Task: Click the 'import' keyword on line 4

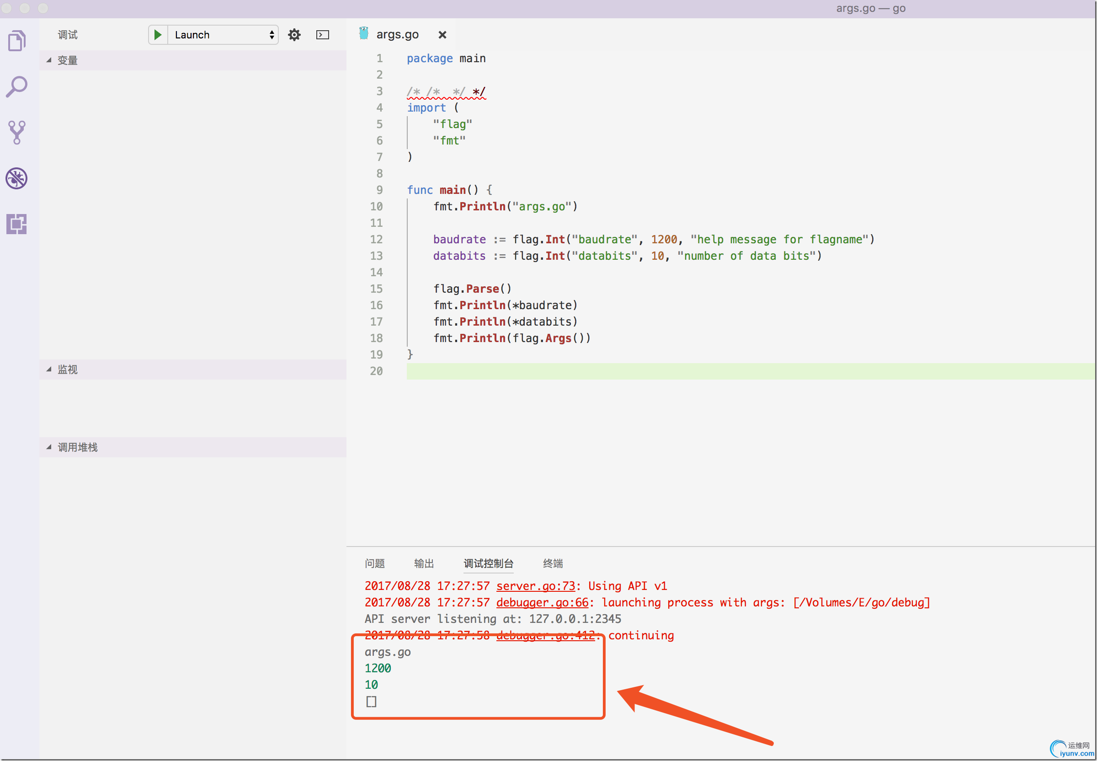Action: (426, 108)
